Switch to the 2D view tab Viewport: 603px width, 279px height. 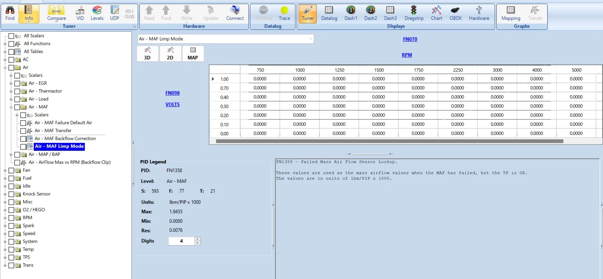tap(170, 53)
